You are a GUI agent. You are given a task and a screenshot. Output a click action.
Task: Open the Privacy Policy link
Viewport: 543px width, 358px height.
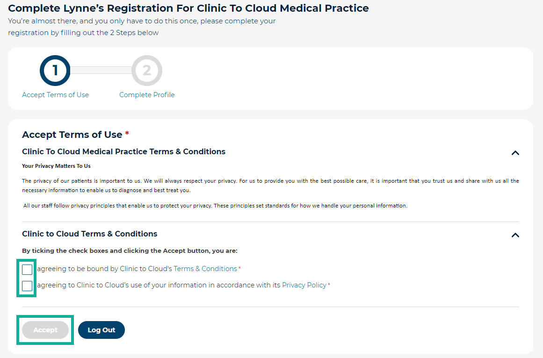click(x=304, y=285)
